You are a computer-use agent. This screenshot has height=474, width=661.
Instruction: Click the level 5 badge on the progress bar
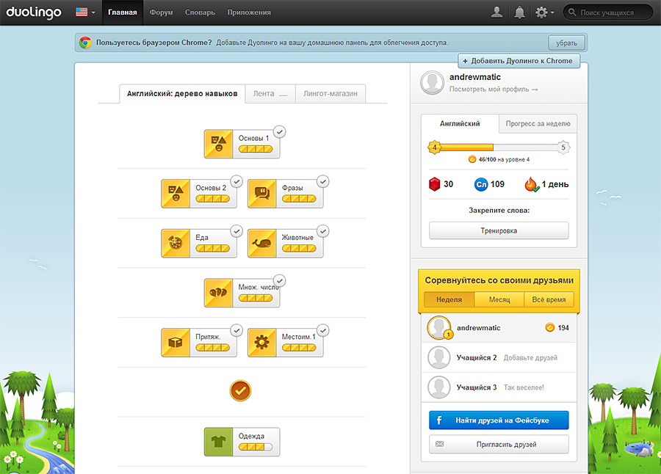(563, 147)
